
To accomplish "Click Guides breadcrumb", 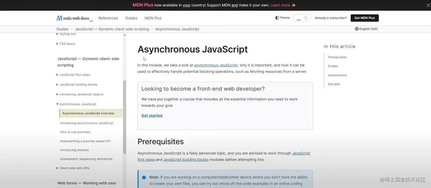I will coord(62,29).
